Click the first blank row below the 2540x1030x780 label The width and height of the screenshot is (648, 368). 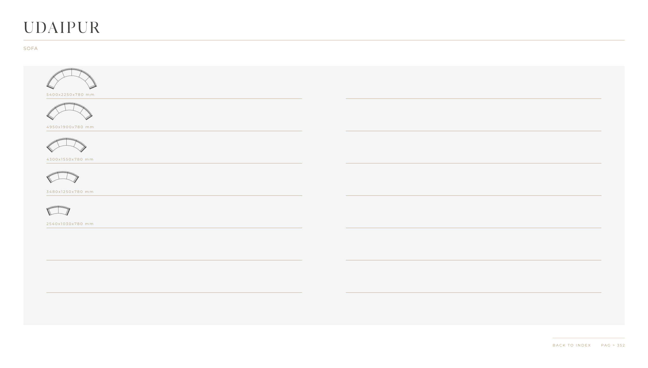tap(174, 244)
